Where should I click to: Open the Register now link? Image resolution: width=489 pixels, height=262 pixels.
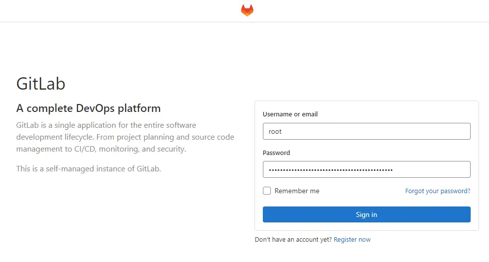coord(352,239)
